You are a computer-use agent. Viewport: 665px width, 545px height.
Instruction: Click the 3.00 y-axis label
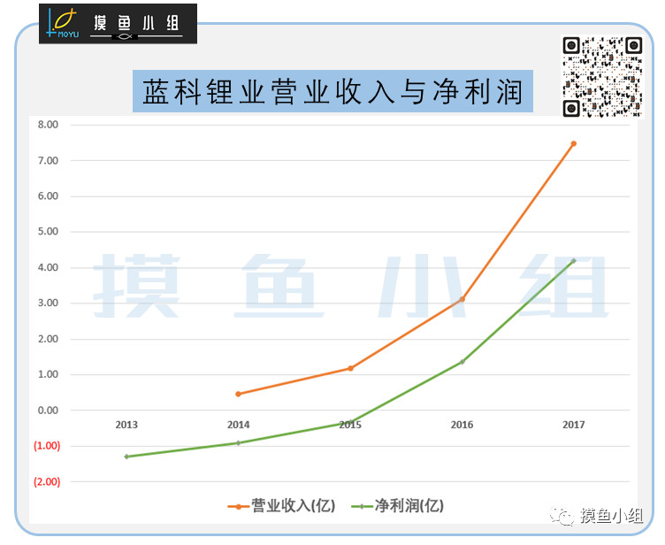48,303
